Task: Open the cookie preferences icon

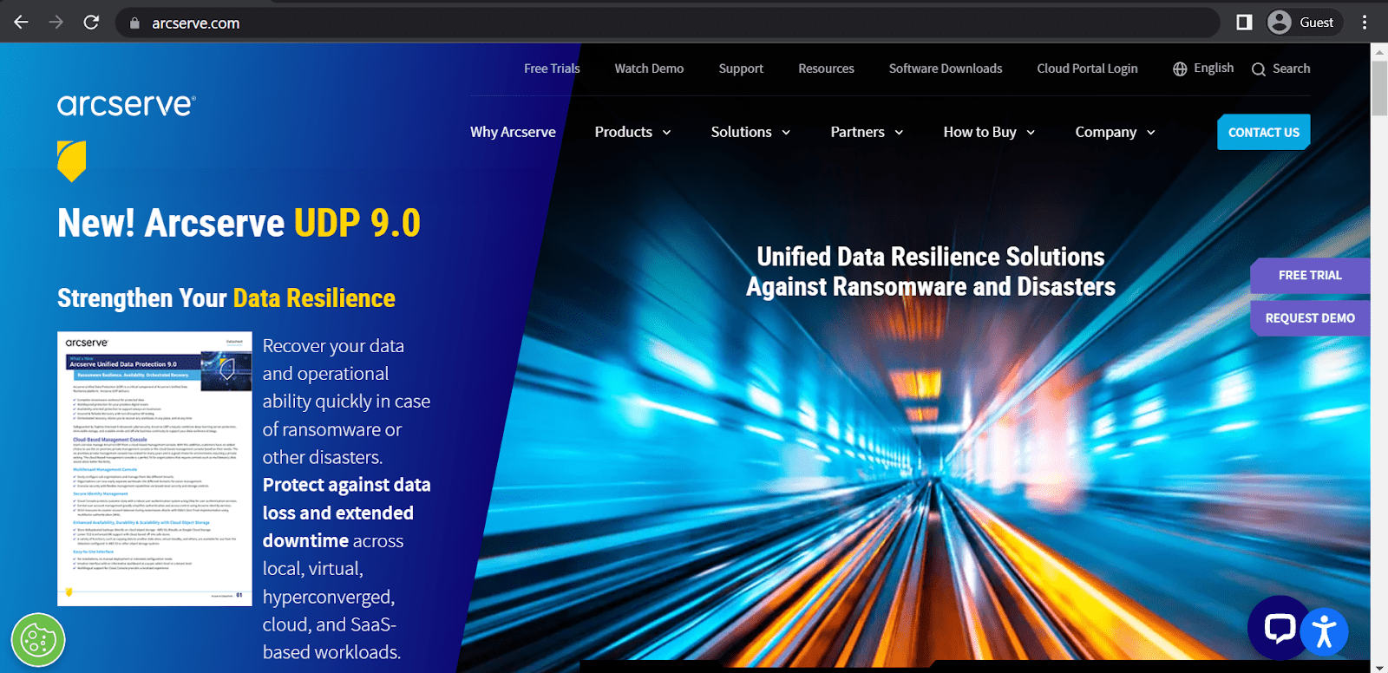Action: pyautogui.click(x=38, y=641)
